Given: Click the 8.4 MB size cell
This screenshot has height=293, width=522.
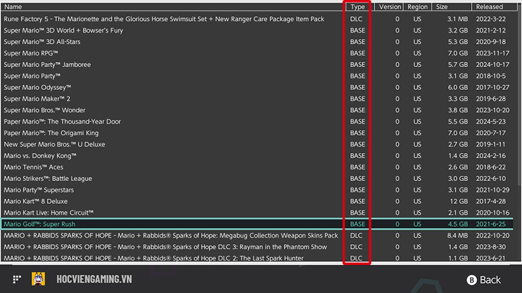Looking at the screenshot, I should [457, 236].
